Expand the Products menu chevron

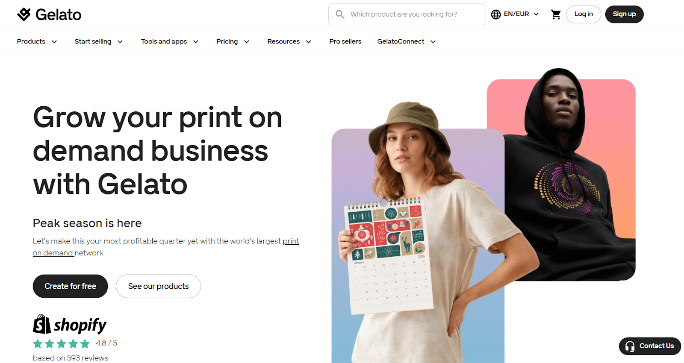pyautogui.click(x=54, y=41)
